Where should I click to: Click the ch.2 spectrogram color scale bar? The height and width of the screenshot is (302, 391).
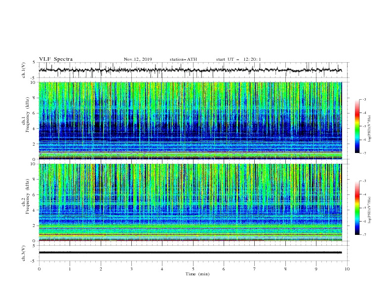pos(357,208)
